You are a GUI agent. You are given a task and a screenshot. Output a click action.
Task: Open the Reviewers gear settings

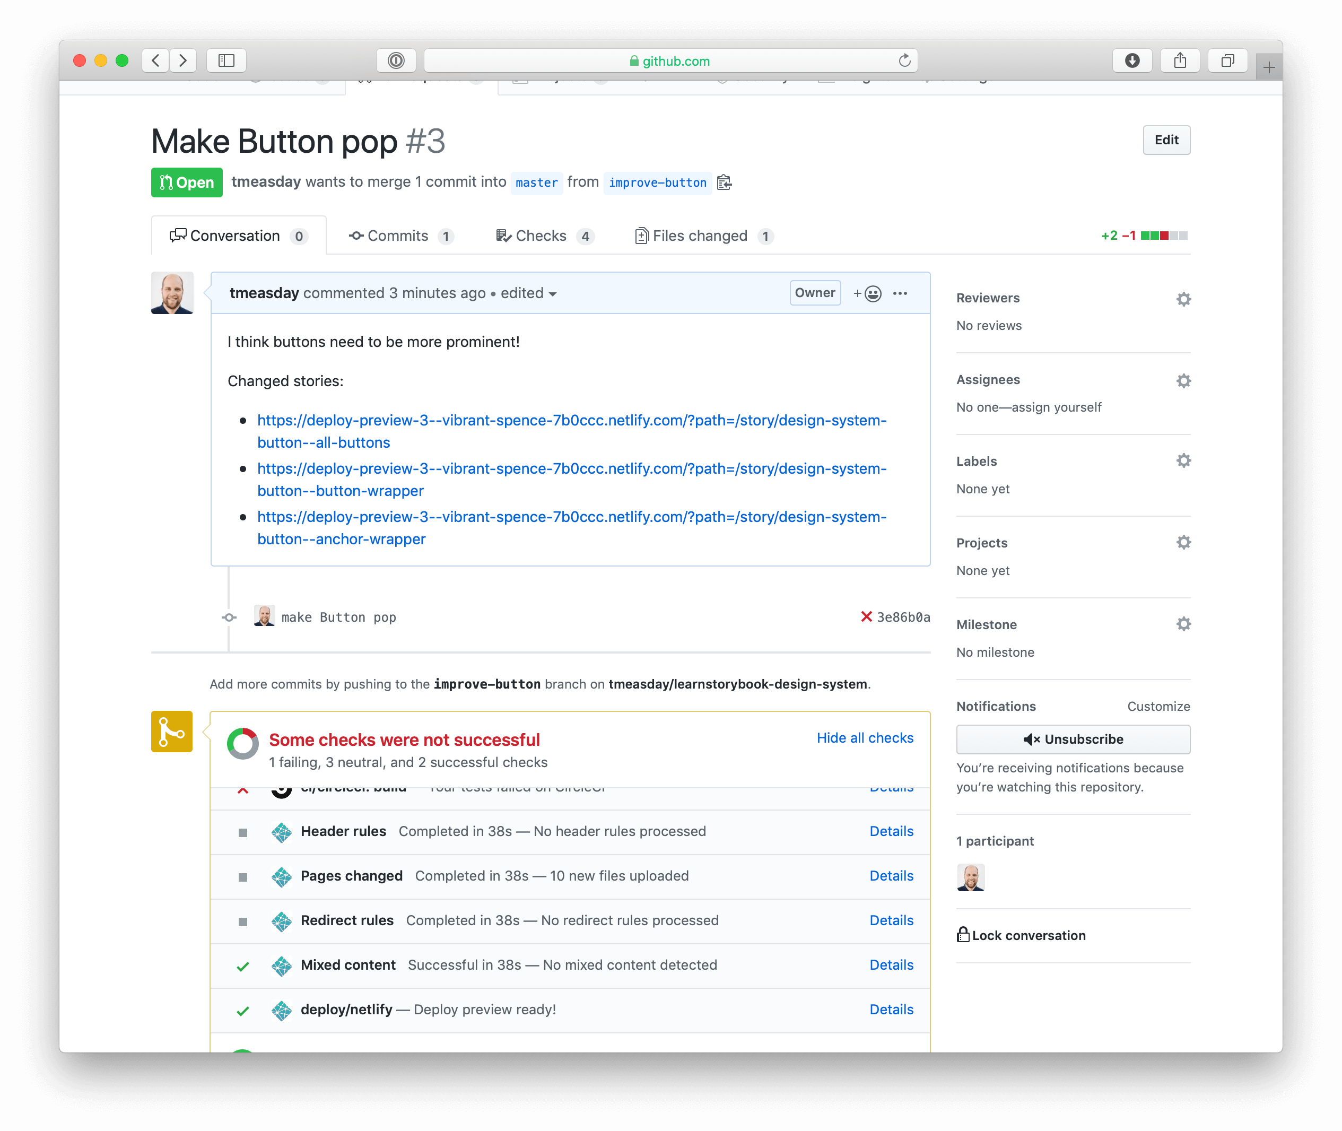[1183, 299]
